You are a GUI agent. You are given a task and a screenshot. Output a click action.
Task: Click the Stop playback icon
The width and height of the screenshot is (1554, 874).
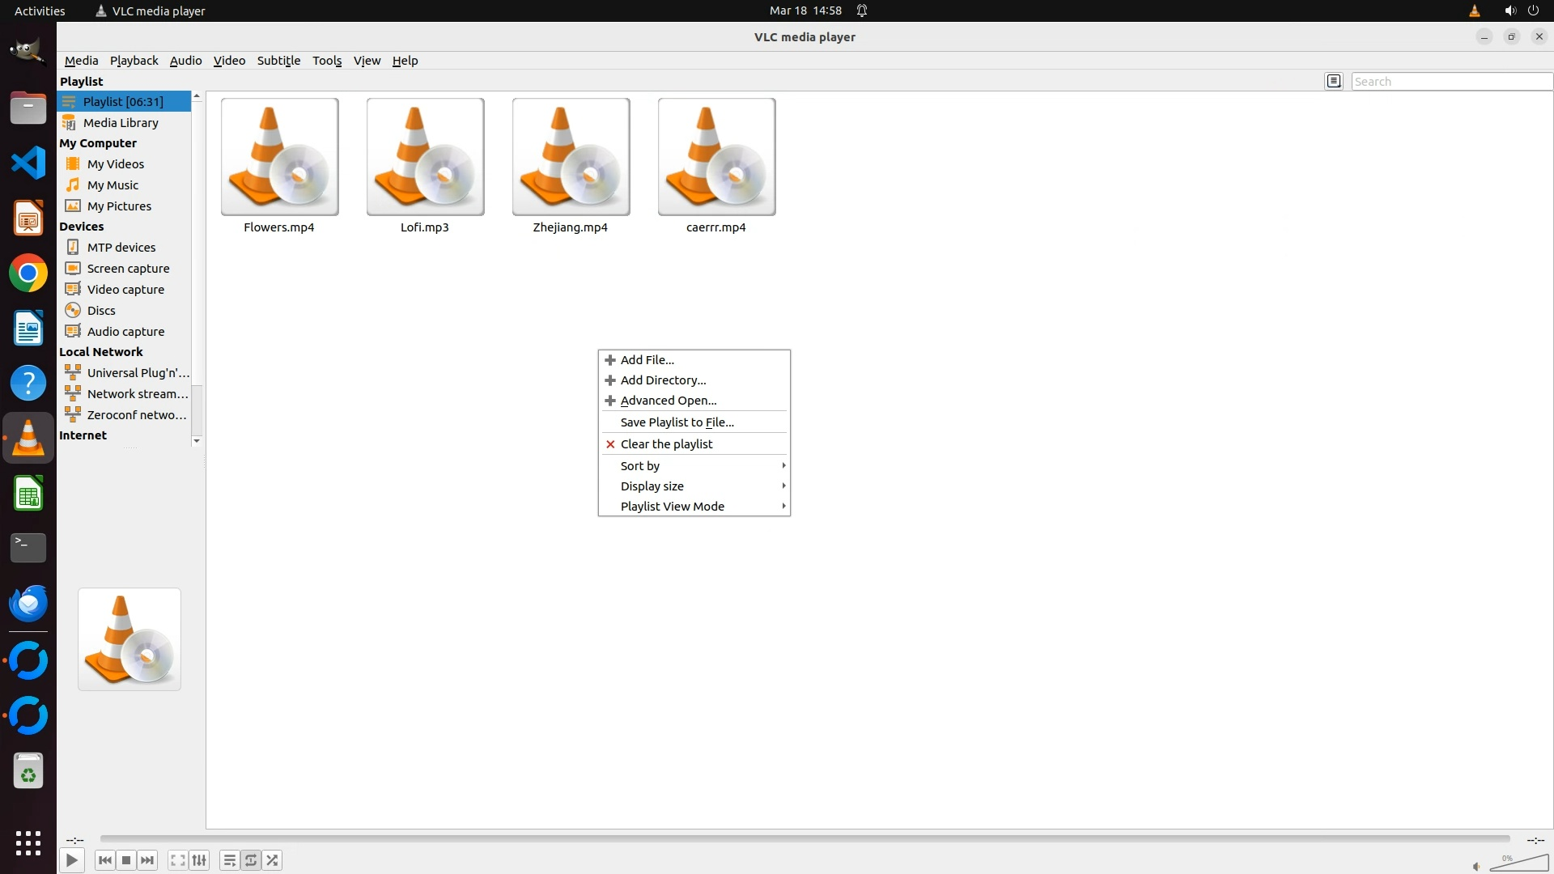[126, 860]
